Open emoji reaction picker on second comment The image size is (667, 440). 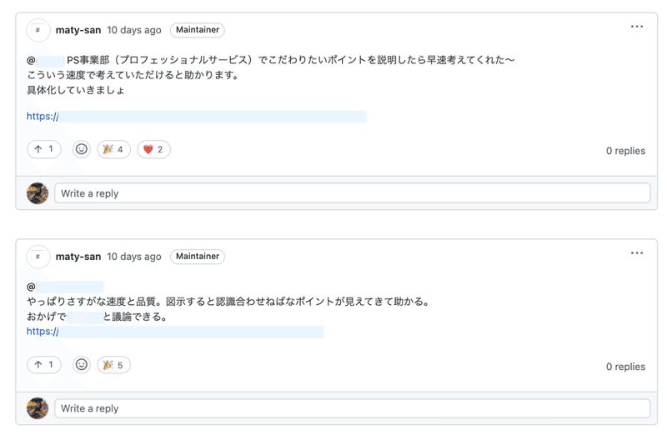[x=81, y=365]
